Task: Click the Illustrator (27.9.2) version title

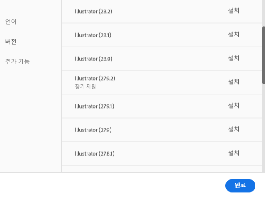Action: pos(95,78)
